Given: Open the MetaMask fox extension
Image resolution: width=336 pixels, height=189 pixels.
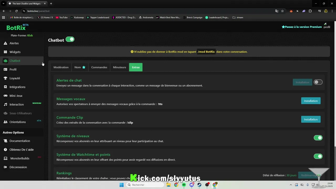Looking at the screenshot, I should click(x=291, y=11).
